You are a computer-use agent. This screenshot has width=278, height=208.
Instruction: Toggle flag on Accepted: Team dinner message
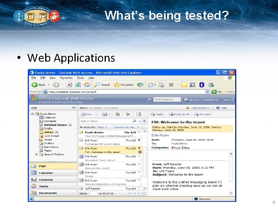pos(139,156)
